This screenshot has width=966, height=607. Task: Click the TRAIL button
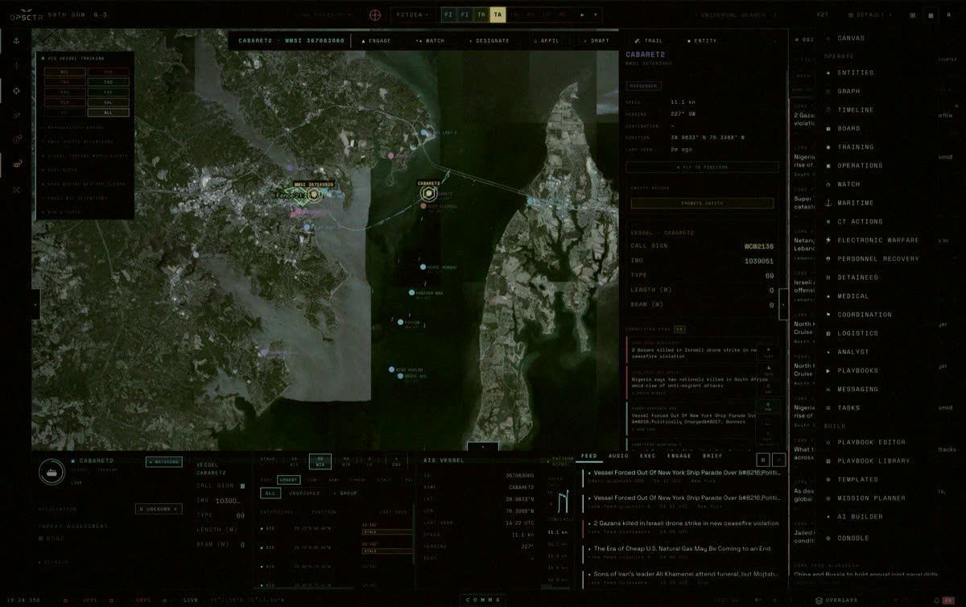tap(648, 40)
